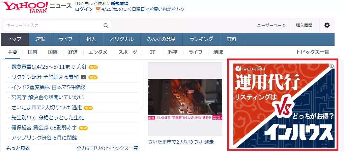Select the IT category
The height and width of the screenshot is (152, 344).
152,52
